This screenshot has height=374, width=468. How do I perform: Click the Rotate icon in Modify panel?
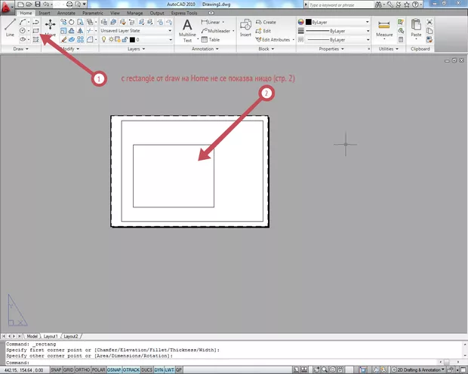(x=72, y=22)
